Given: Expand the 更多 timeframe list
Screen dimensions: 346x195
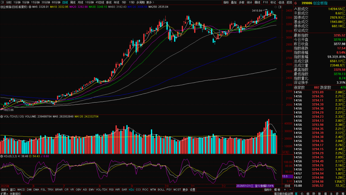Looking at the screenshot, I should click(150, 2).
